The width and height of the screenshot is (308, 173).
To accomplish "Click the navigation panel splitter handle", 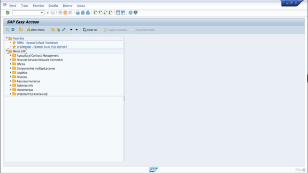I will point(124,99).
